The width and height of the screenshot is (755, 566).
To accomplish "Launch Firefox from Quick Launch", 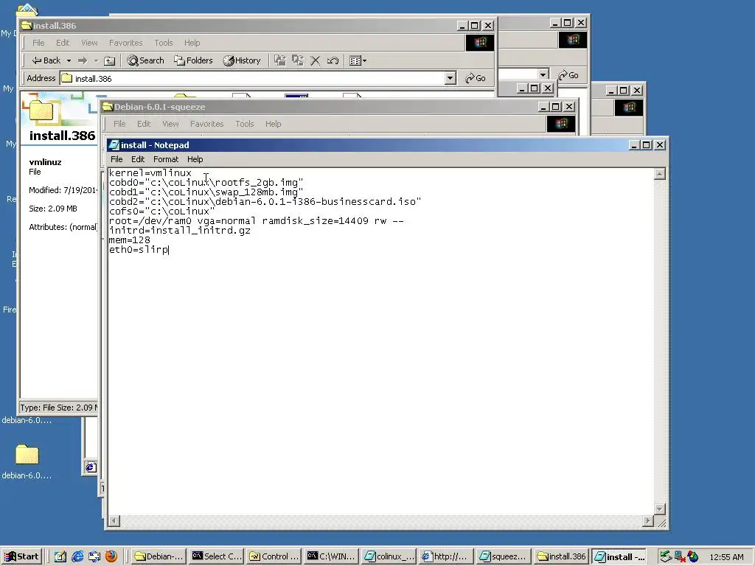I will point(111,556).
